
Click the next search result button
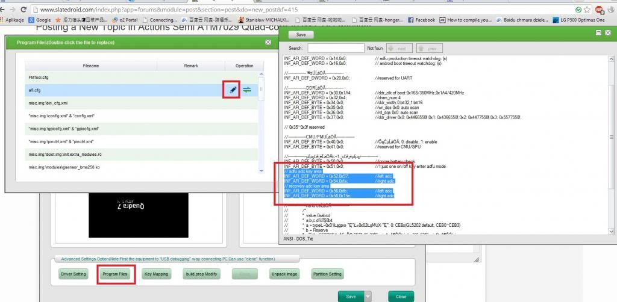[x=399, y=48]
